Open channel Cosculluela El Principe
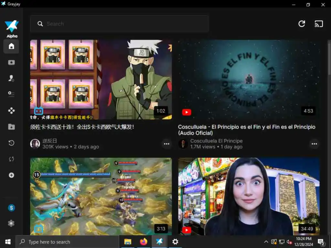 click(216, 141)
